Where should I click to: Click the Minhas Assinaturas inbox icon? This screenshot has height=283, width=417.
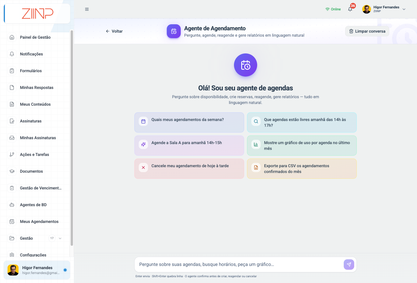[x=12, y=138]
